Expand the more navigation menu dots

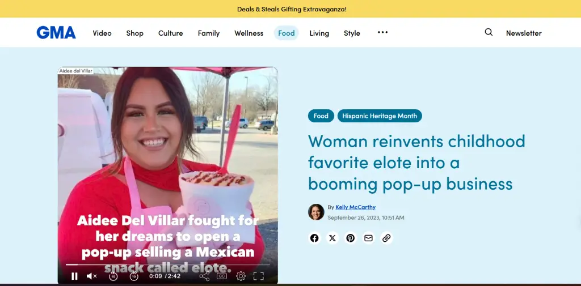[x=382, y=32]
